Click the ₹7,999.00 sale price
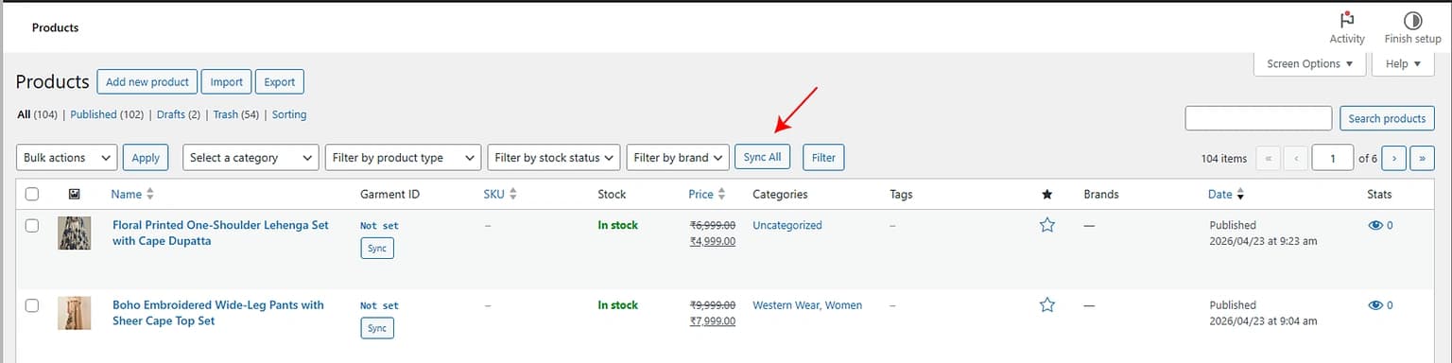Screen dimensions: 1452x363 (x=712, y=320)
